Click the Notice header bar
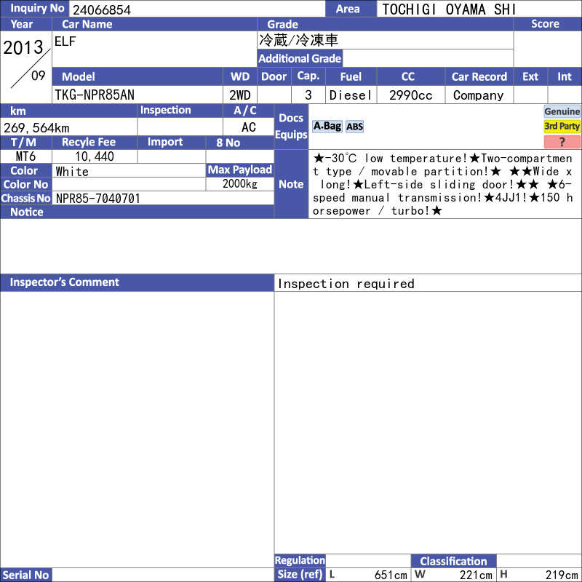Screen dimensions: 582x582 [137, 212]
